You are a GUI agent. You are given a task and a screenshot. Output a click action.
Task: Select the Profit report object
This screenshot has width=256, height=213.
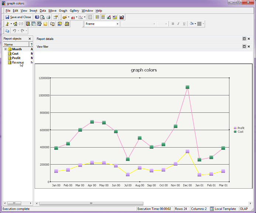tap(16, 58)
